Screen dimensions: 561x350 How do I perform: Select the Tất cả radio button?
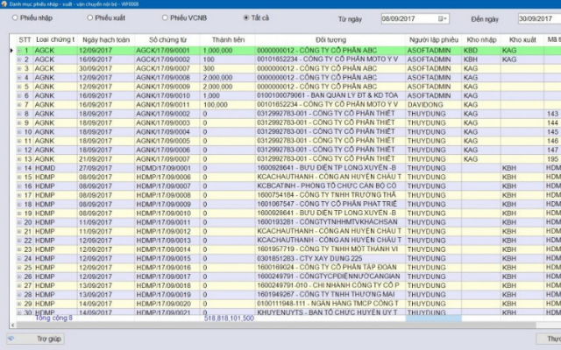(244, 17)
